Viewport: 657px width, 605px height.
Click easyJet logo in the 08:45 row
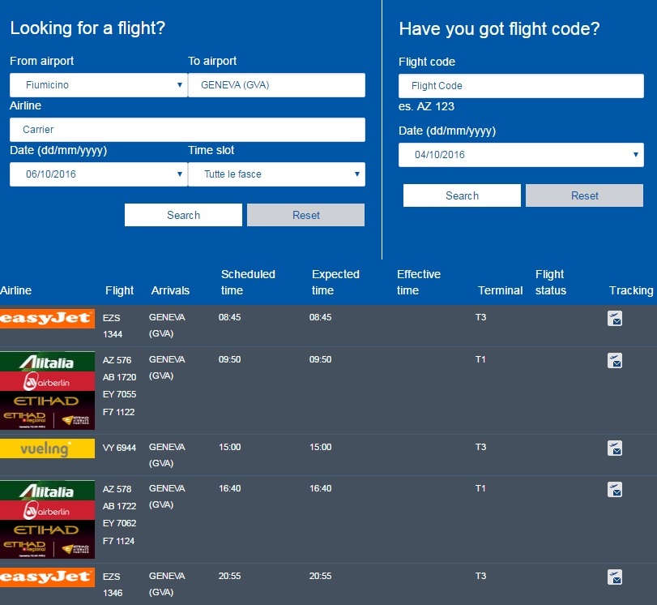pyautogui.click(x=47, y=319)
